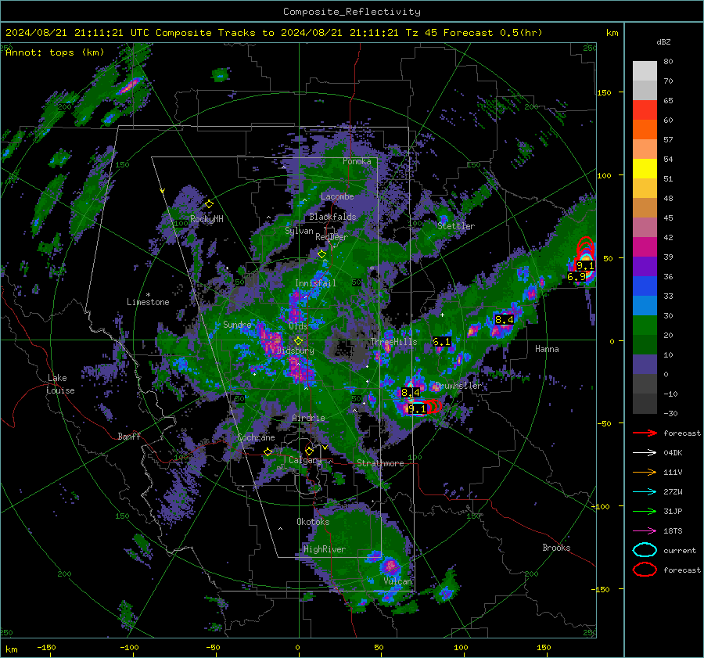Click the -30 dBZ legend value
The width and height of the screenshot is (704, 658).
pyautogui.click(x=670, y=413)
